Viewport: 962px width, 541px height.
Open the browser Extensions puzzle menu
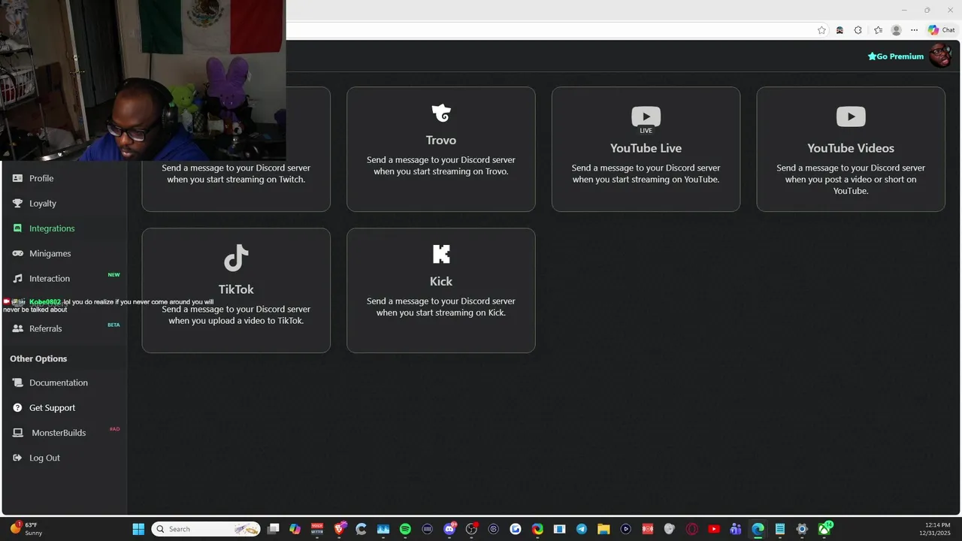858,30
